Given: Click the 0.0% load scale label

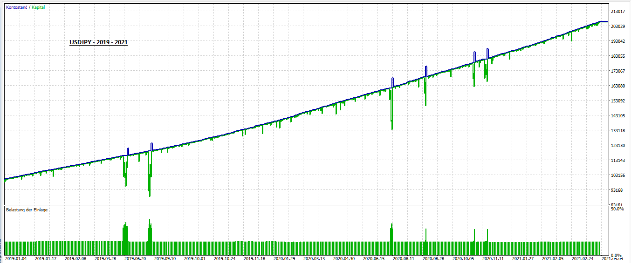Looking at the screenshot, I should 617,256.
